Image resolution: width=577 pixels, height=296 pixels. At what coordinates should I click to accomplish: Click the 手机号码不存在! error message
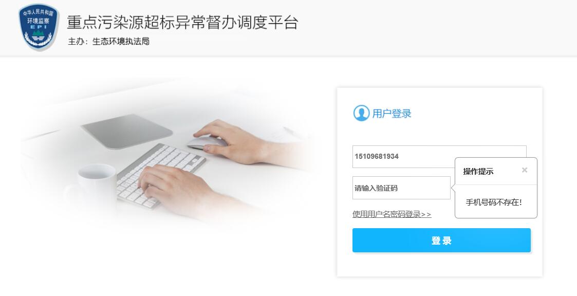click(494, 202)
